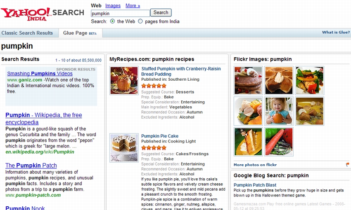Select the Glue Page beta tab

coord(80,33)
